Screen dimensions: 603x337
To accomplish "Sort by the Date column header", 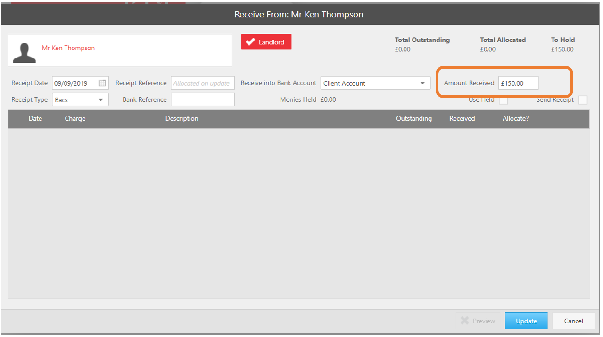I will pos(35,119).
